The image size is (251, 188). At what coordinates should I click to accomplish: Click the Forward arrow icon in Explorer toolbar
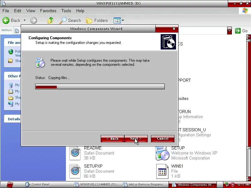(34, 20)
